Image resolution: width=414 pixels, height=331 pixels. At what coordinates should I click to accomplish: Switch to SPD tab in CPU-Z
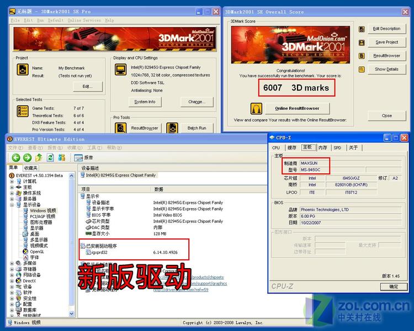tap(337, 148)
